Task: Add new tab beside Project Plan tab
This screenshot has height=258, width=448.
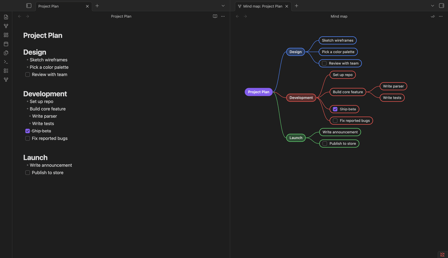Action: (x=97, y=6)
